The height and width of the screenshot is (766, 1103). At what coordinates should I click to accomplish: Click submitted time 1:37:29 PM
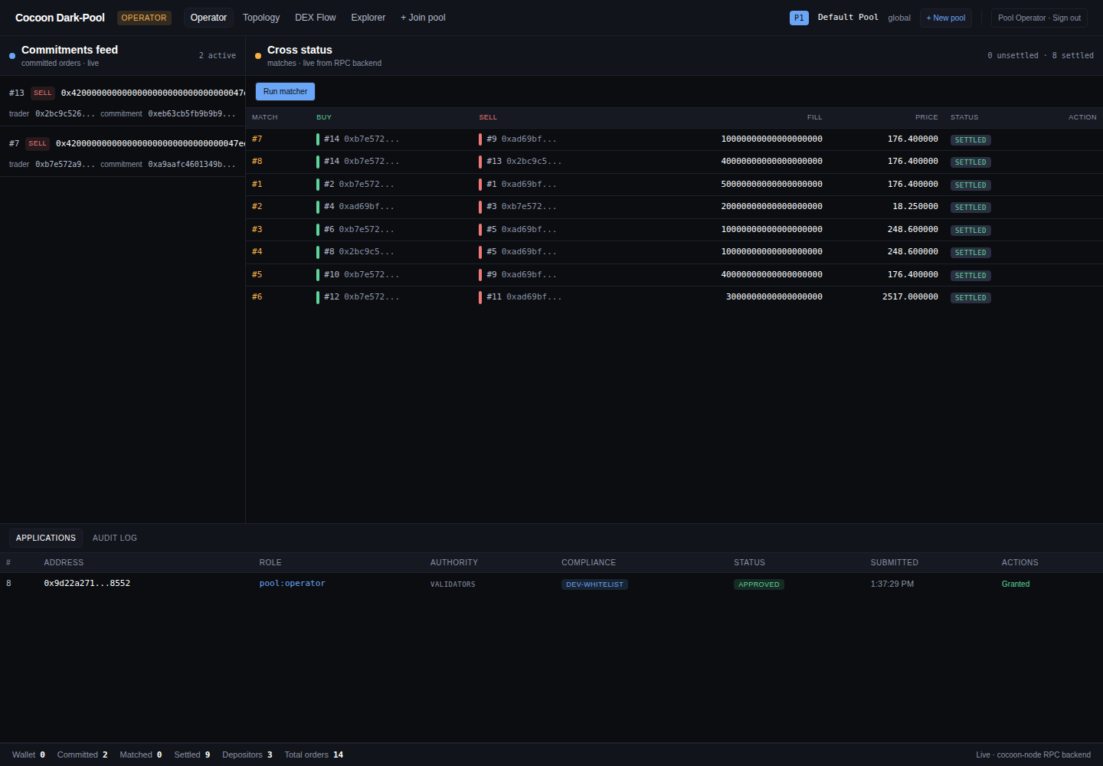[892, 584]
